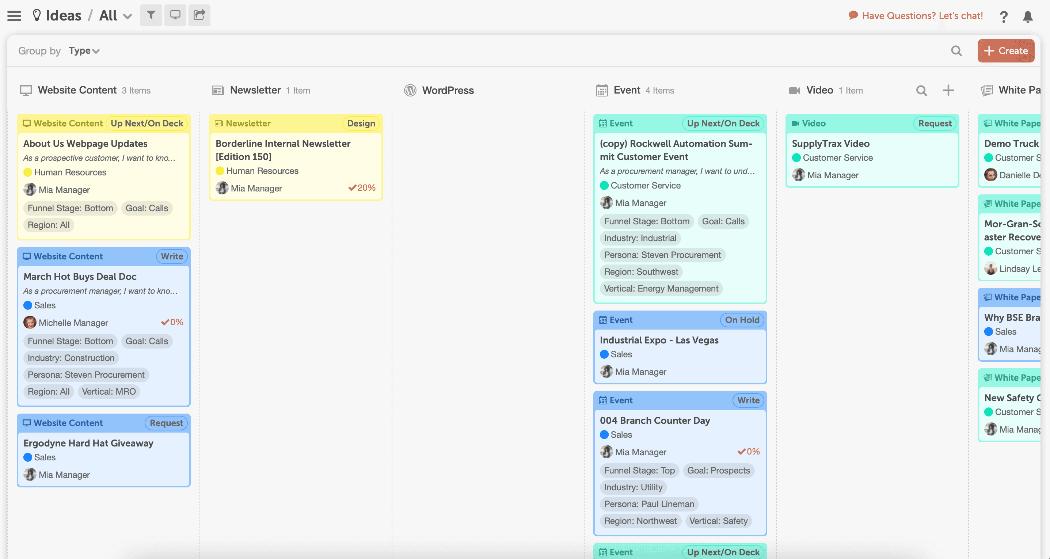Click 0% checkmark on Branch Counter Day
This screenshot has width=1050, height=559.
(748, 451)
